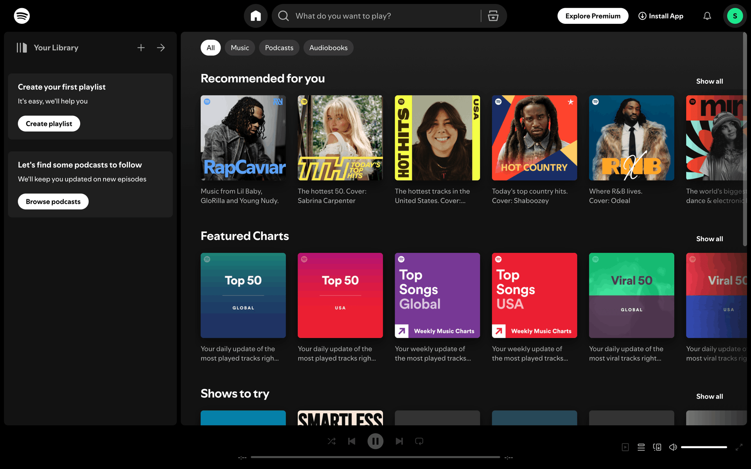This screenshot has width=751, height=469.
Task: Collapse Your Library via library icon
Action: click(x=22, y=48)
